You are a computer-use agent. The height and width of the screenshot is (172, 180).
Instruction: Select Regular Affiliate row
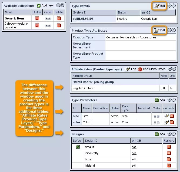pyautogui.click(x=124, y=88)
